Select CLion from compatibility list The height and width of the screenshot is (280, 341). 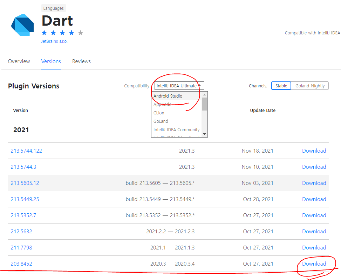point(176,113)
